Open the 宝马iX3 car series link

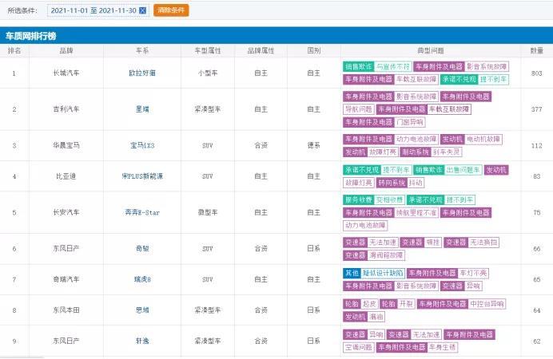tap(142, 145)
